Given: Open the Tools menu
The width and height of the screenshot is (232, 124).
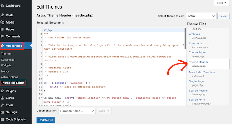Looking at the screenshot, I should coord(10,105).
